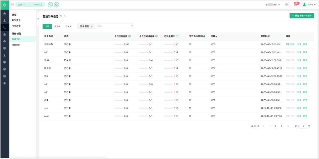
Task: Open the 1003 user account dropdown
Action: 312,5
